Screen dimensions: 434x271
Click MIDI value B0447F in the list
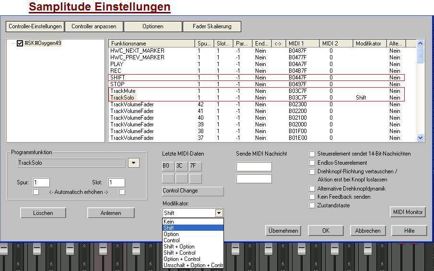point(297,78)
